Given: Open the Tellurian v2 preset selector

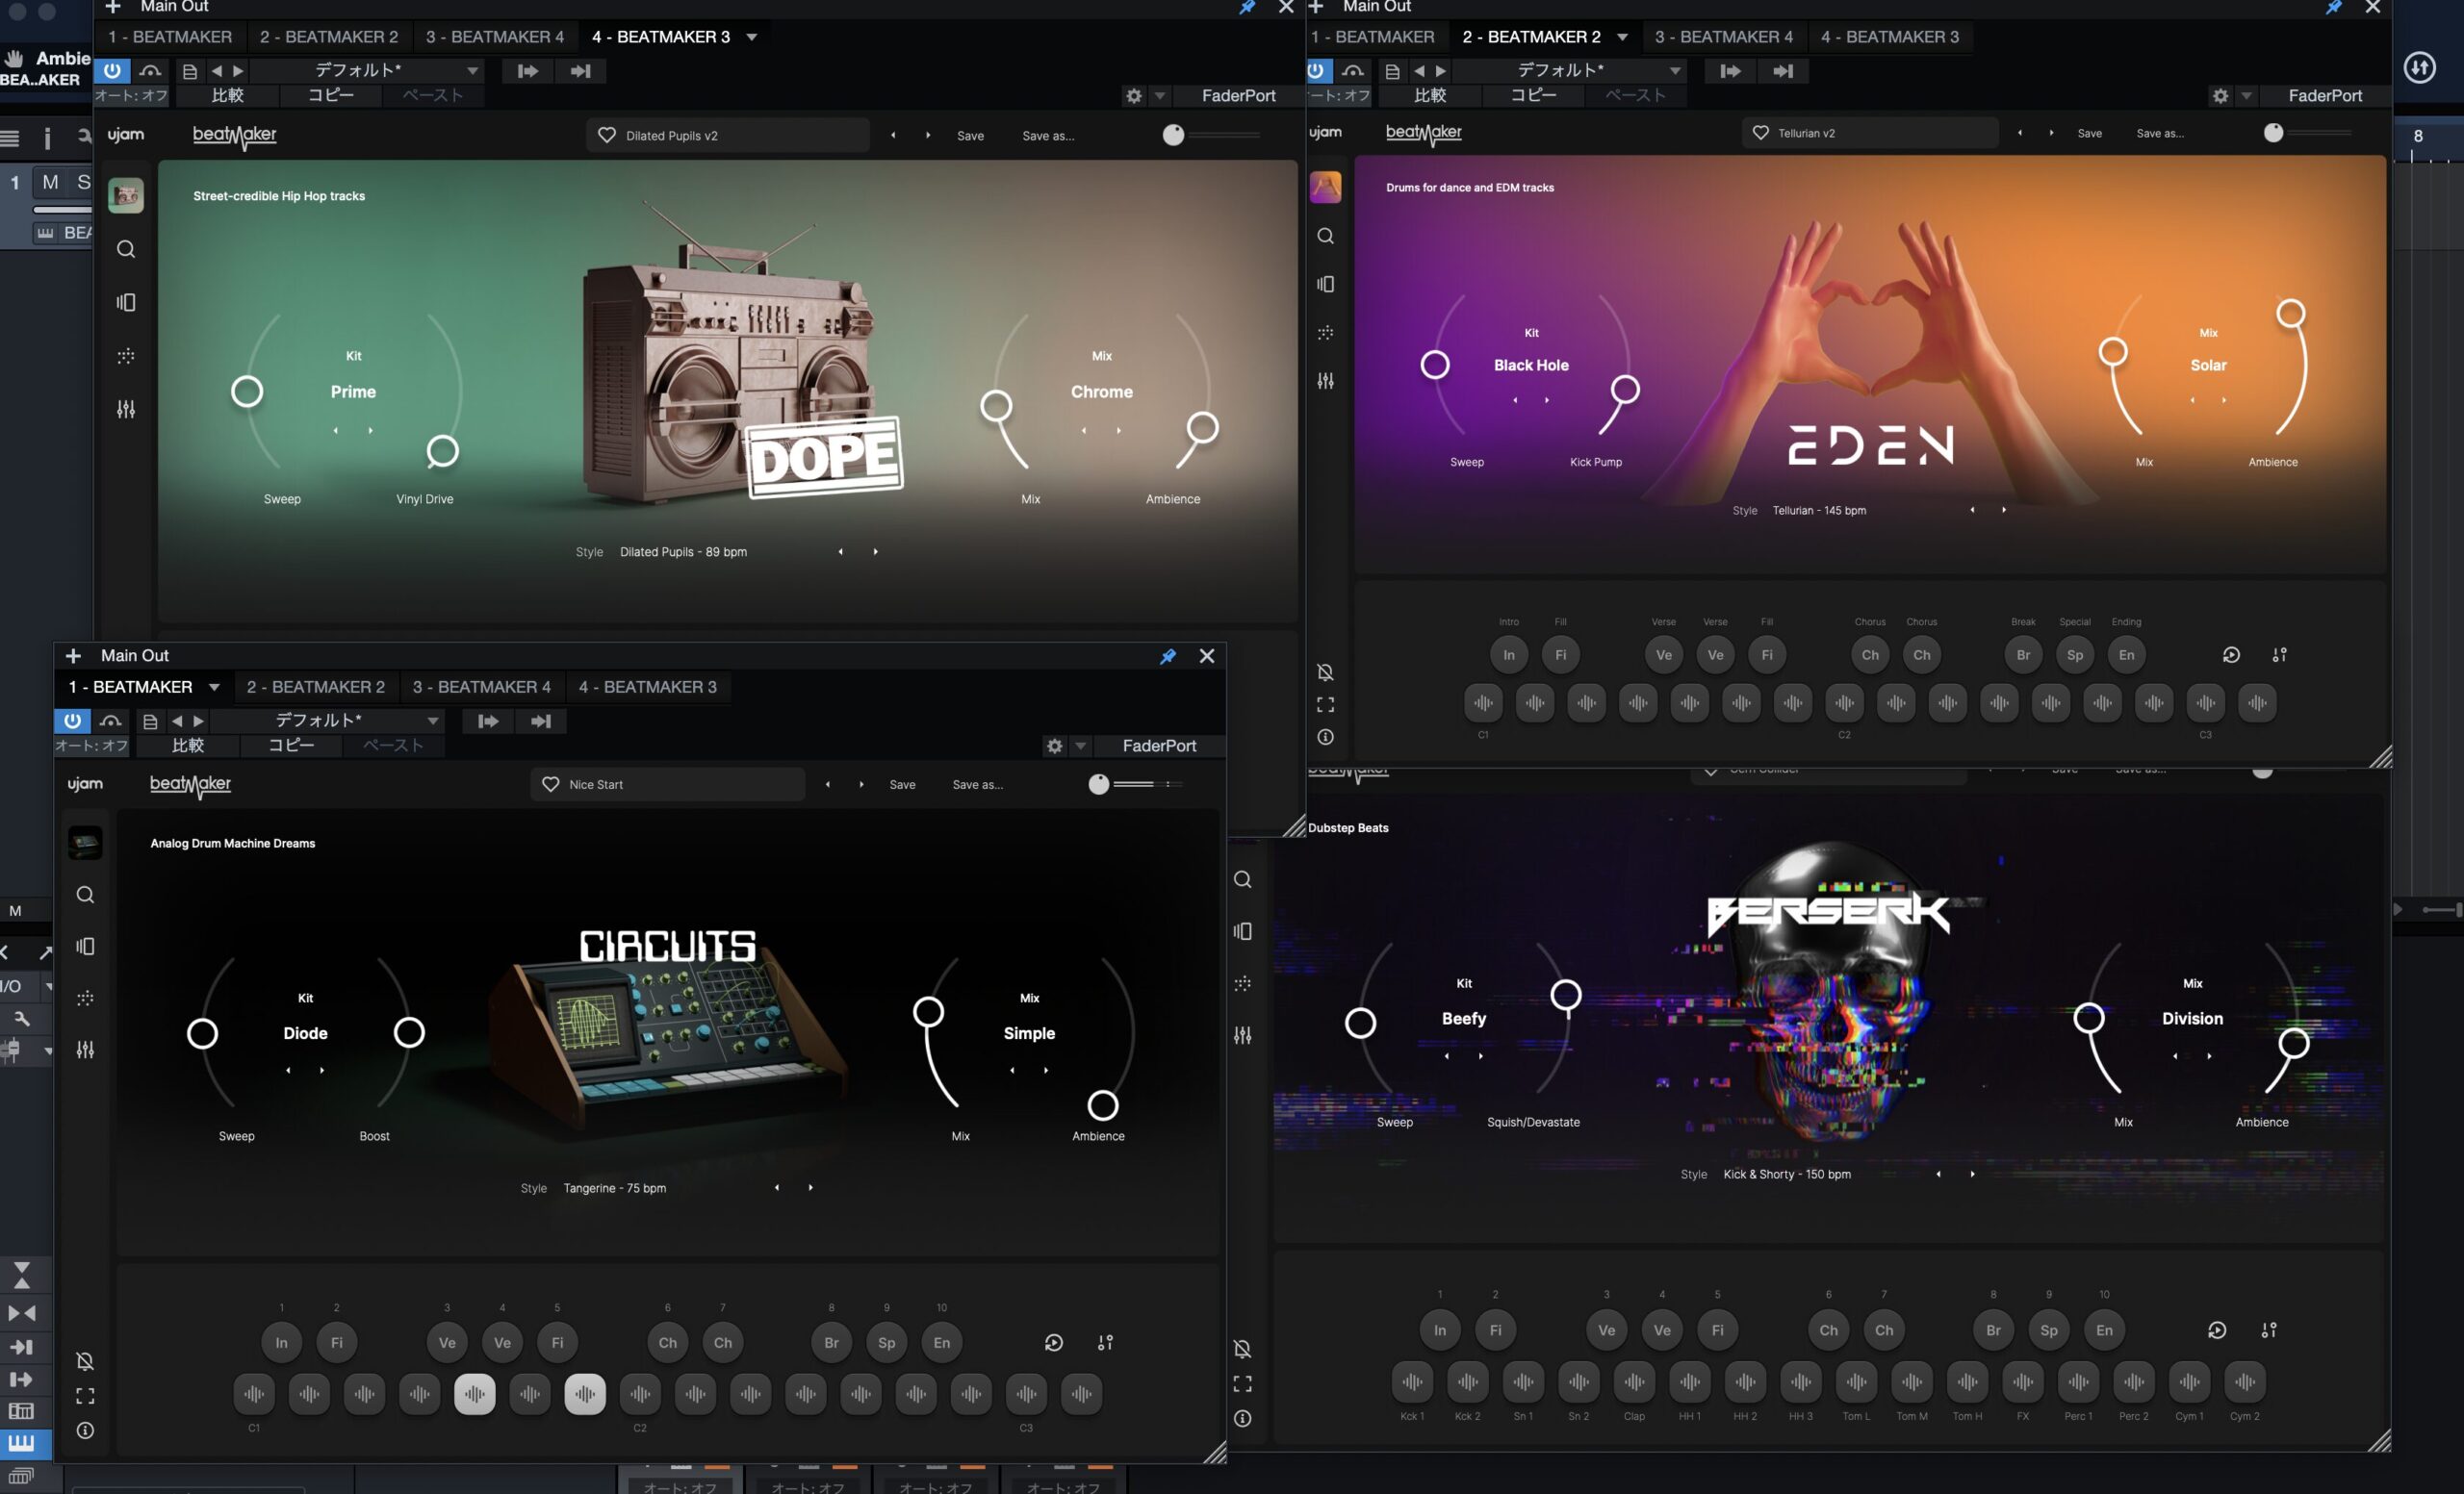Looking at the screenshot, I should pyautogui.click(x=1869, y=133).
